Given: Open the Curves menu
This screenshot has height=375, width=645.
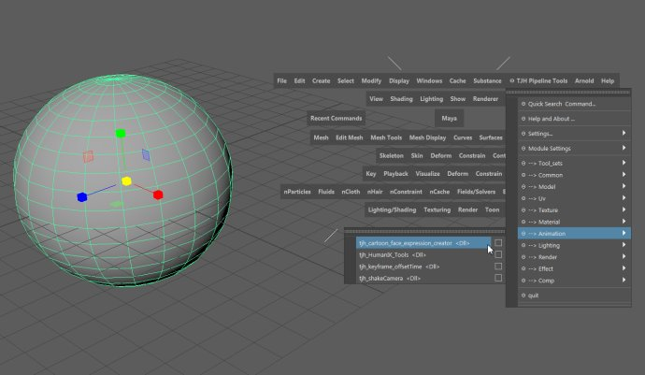Looking at the screenshot, I should pyautogui.click(x=463, y=137).
